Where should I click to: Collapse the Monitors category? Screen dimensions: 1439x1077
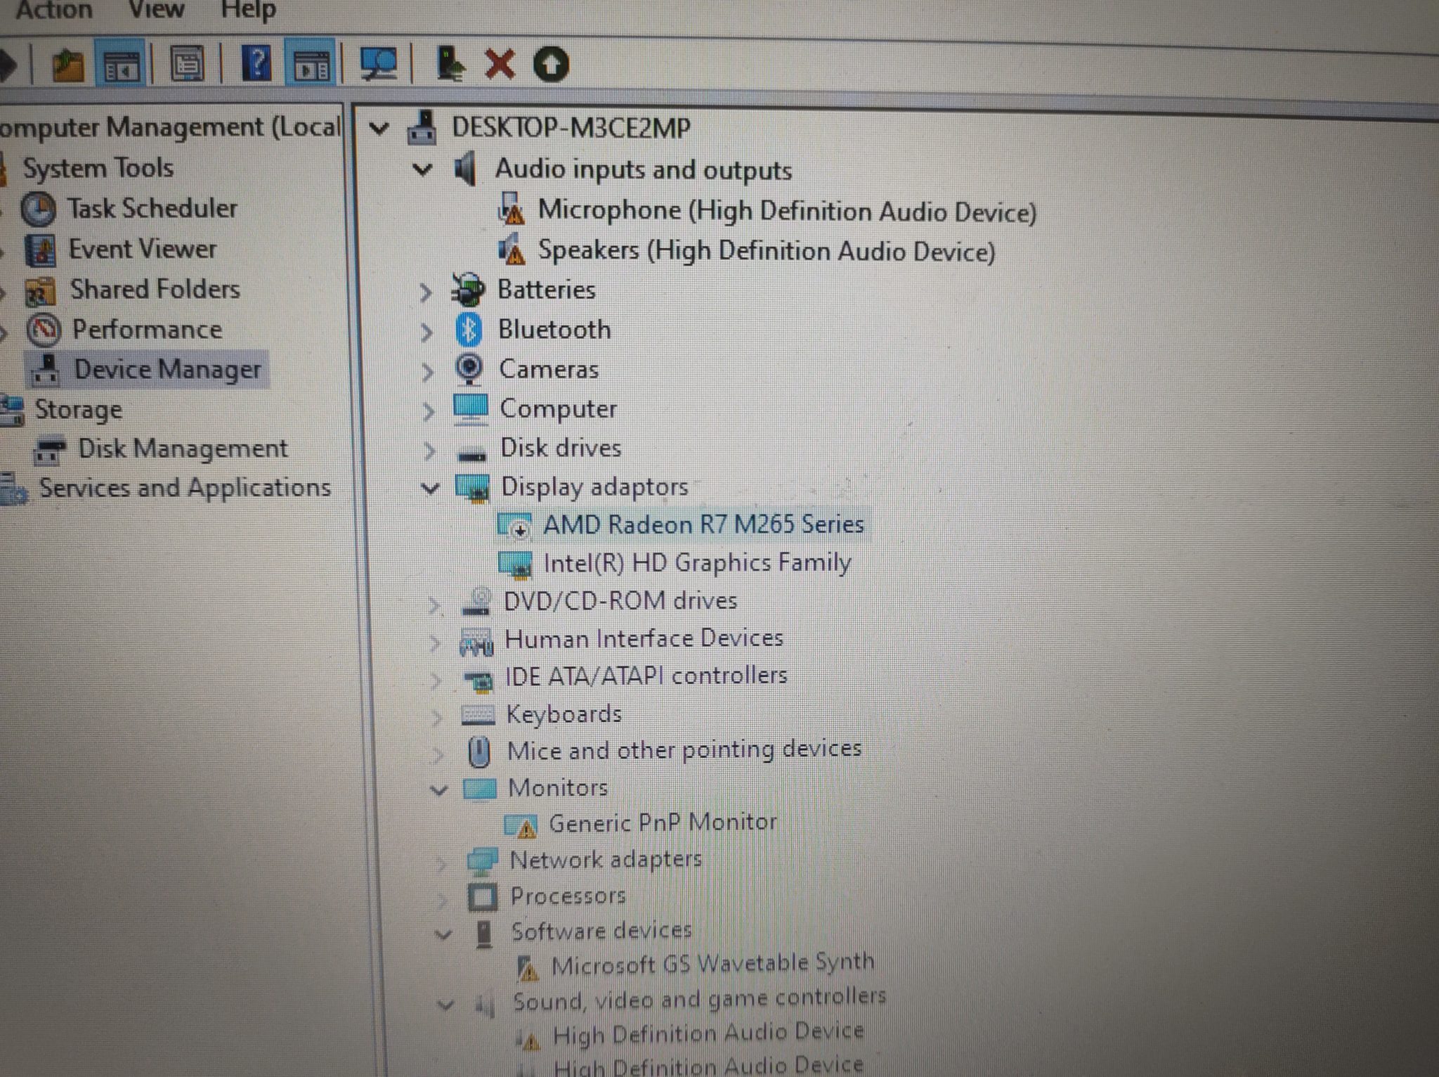click(x=439, y=789)
